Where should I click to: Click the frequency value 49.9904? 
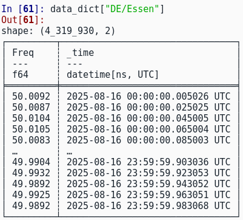coord(31,162)
